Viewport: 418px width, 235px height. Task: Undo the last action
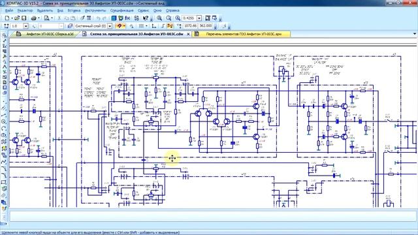coord(98,18)
